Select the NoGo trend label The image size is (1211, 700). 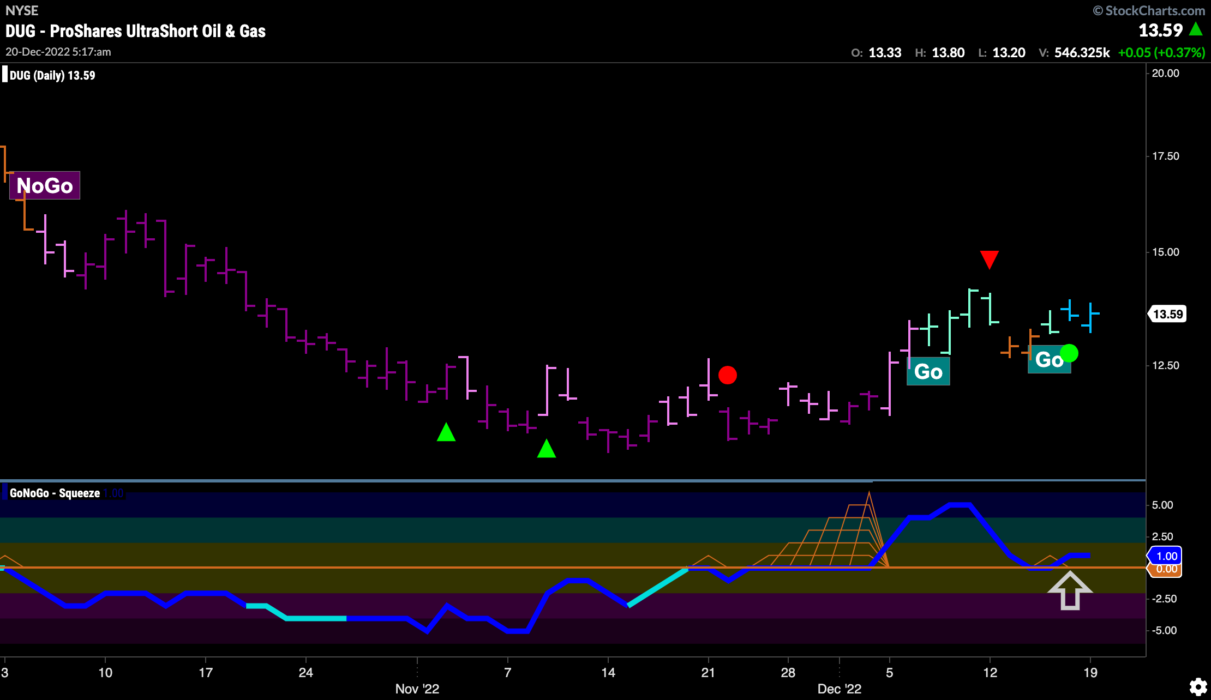[x=45, y=185]
